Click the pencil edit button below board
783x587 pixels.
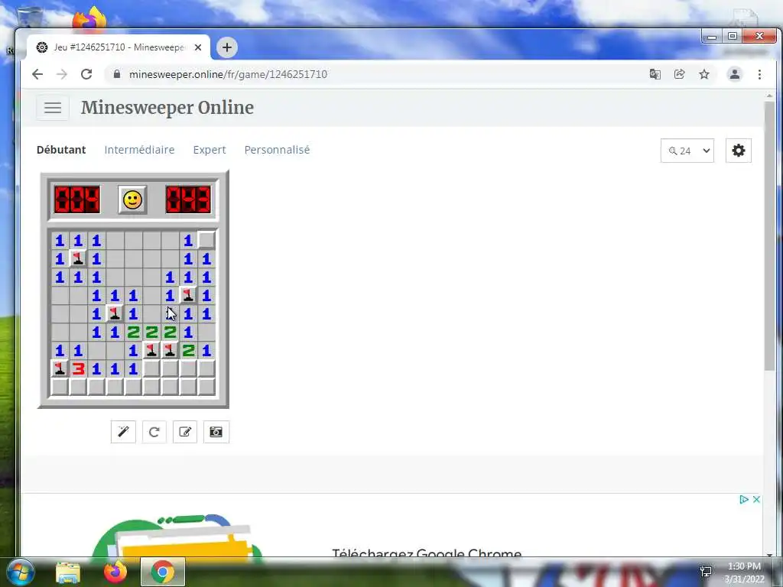tap(185, 432)
